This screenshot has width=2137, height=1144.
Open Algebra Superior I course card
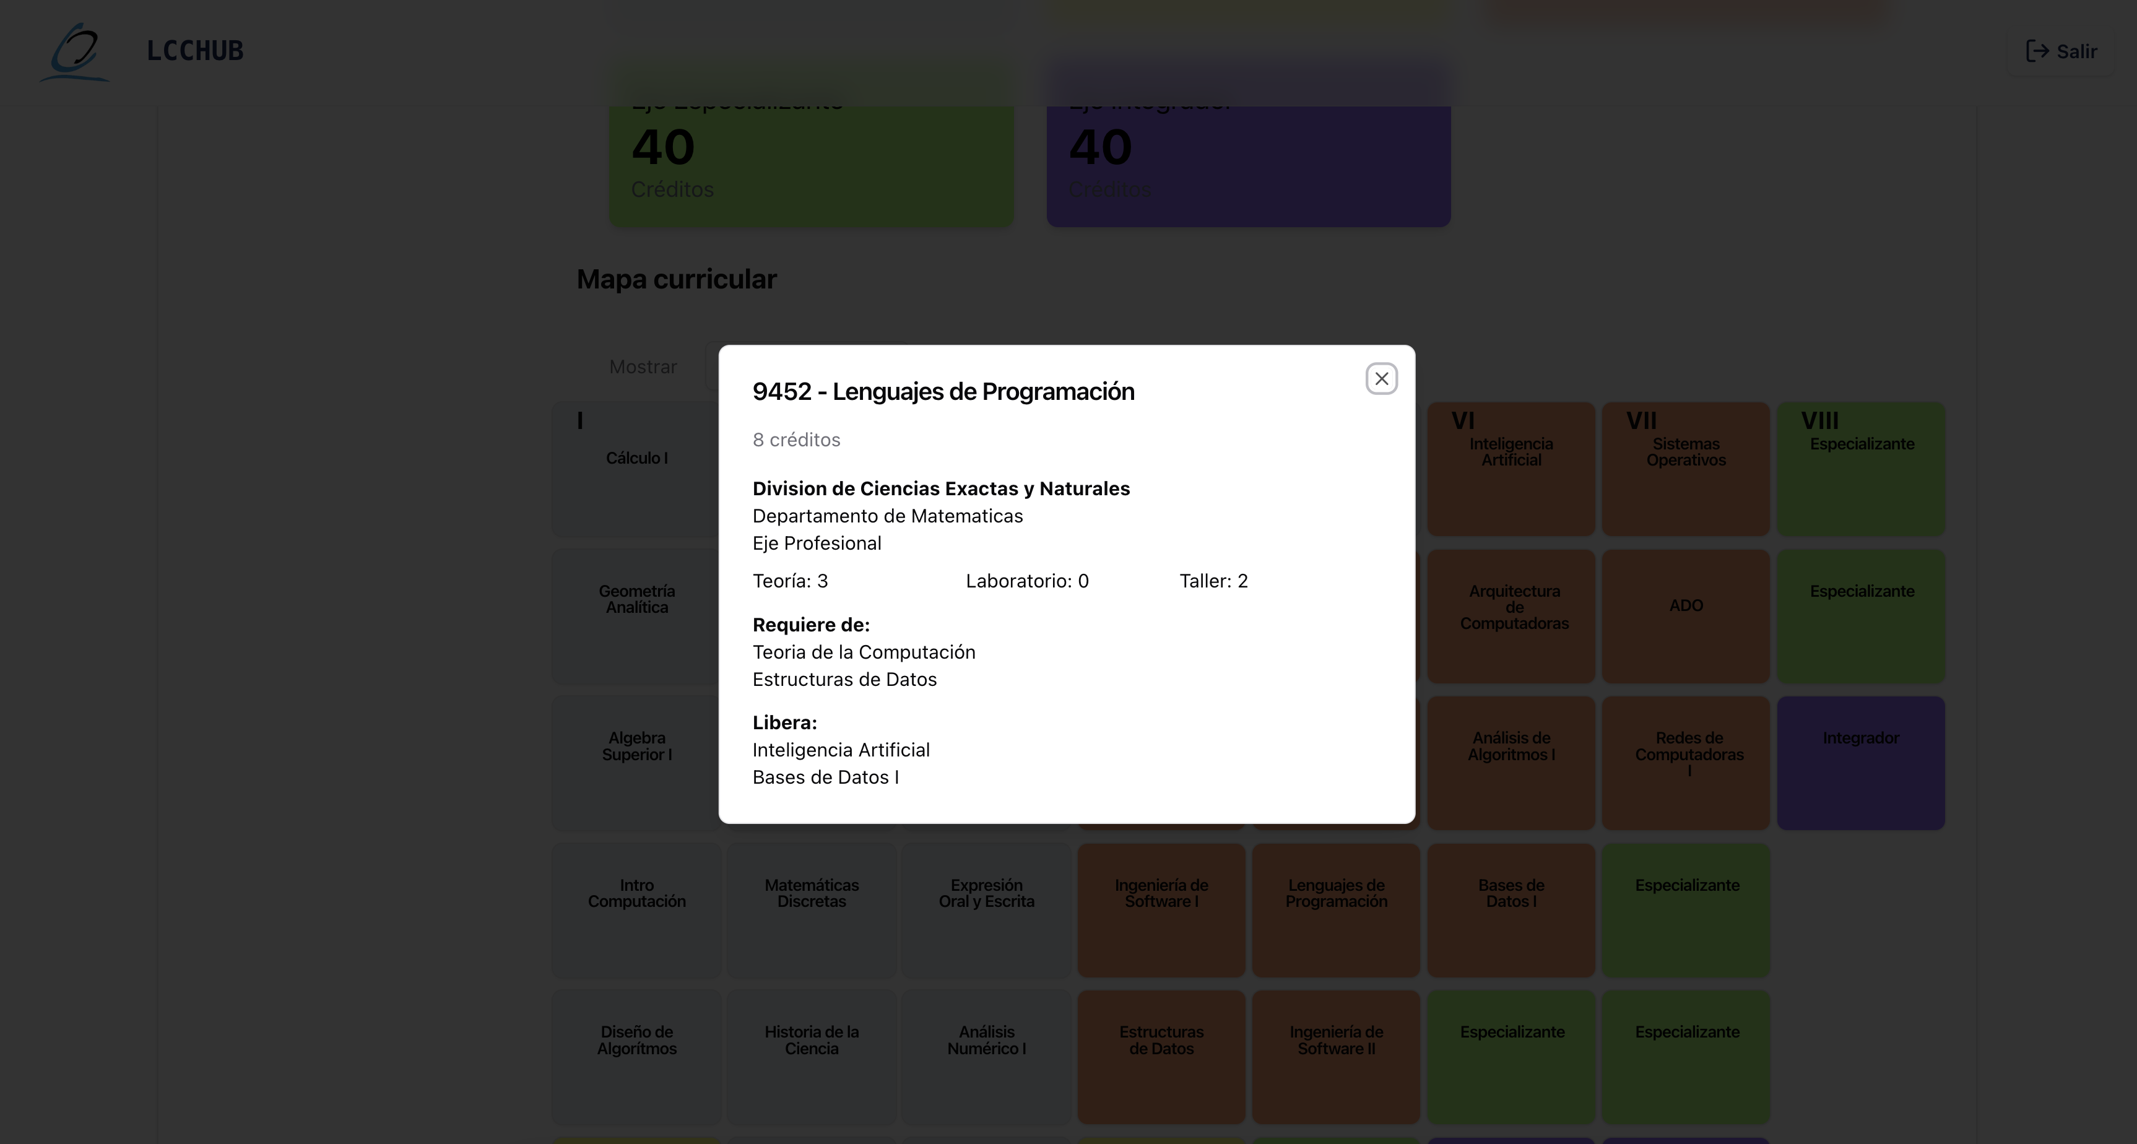tap(636, 763)
